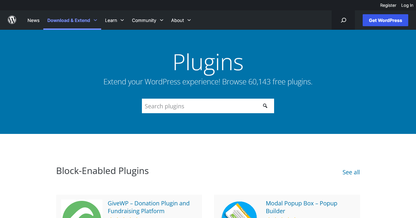The width and height of the screenshot is (416, 218).
Task: Open the Download & Extend menu item
Action: (x=69, y=20)
